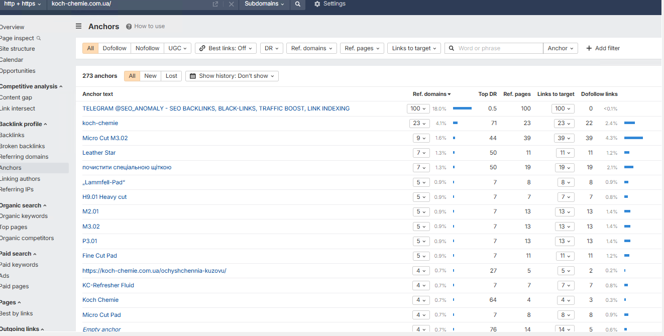Open Best by links in the sidebar
This screenshot has width=664, height=336.
tap(17, 313)
